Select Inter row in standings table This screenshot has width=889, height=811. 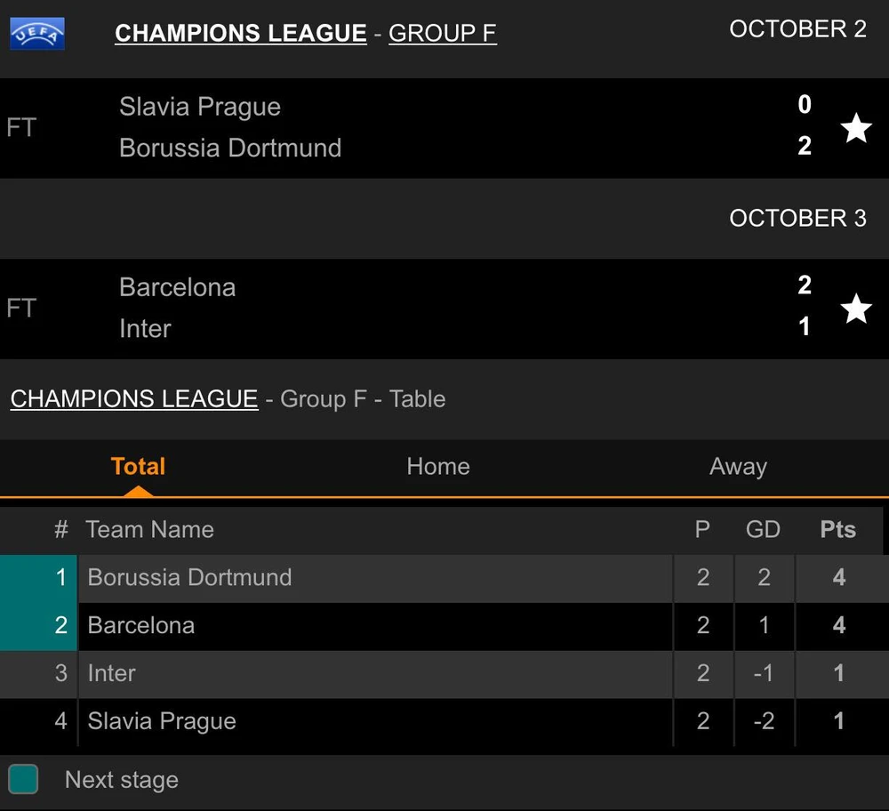[x=111, y=674]
